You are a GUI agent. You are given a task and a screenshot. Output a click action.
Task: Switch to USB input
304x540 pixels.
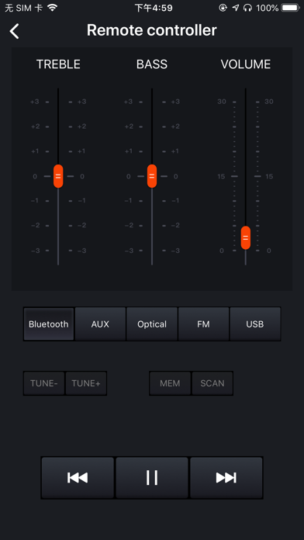coord(255,324)
